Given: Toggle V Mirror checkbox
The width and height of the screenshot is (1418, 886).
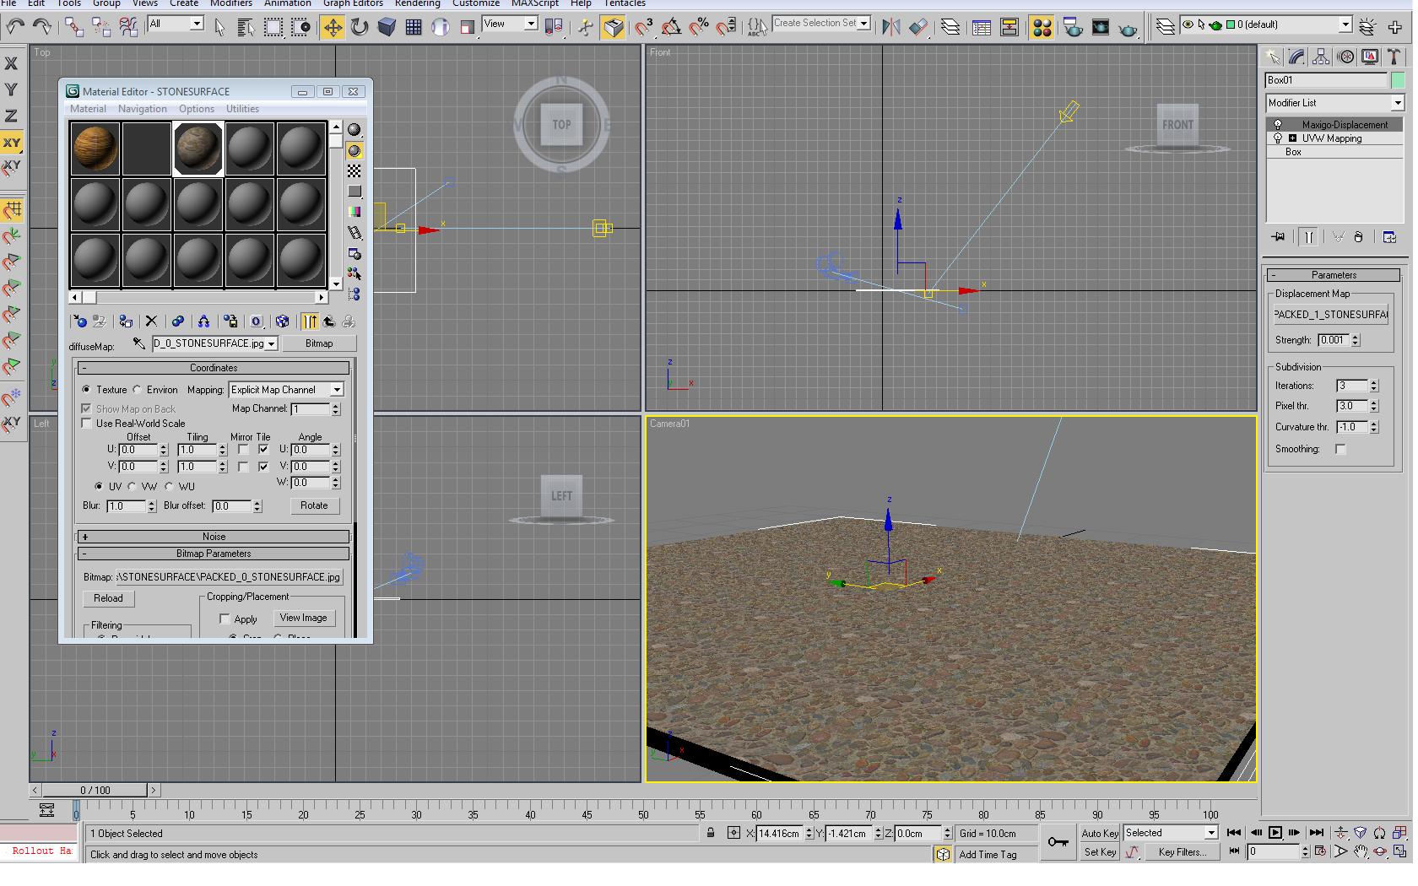Looking at the screenshot, I should click(243, 467).
